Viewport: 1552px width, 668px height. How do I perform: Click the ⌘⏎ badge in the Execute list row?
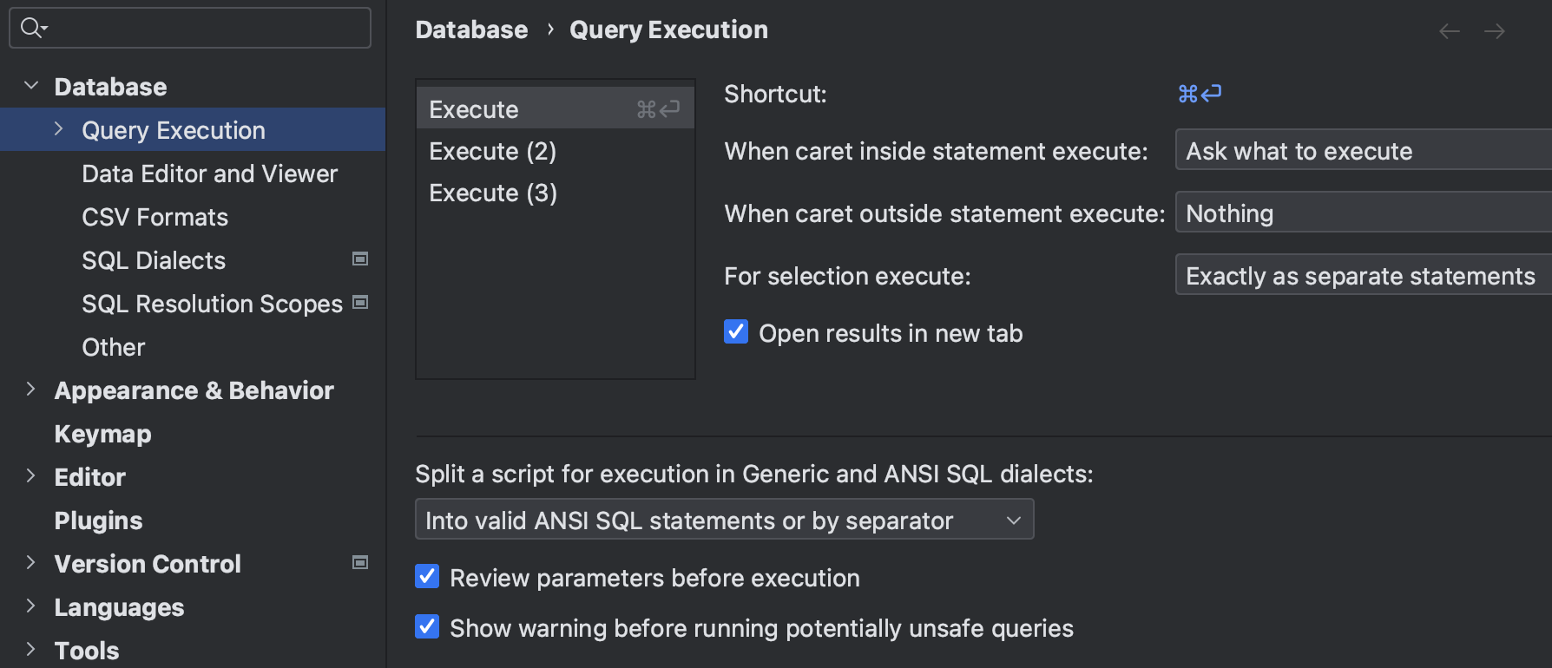point(656,109)
